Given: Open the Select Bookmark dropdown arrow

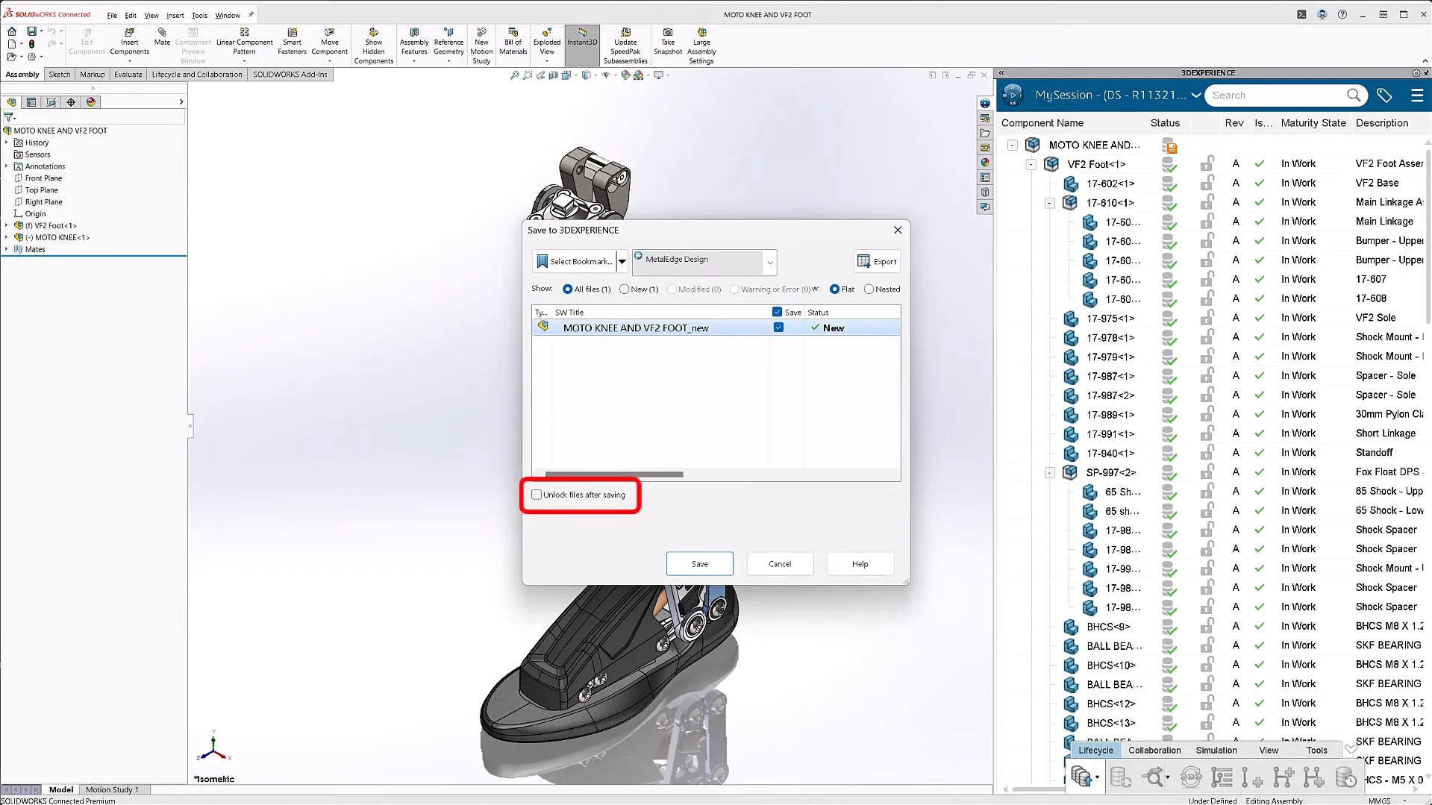Looking at the screenshot, I should [622, 261].
